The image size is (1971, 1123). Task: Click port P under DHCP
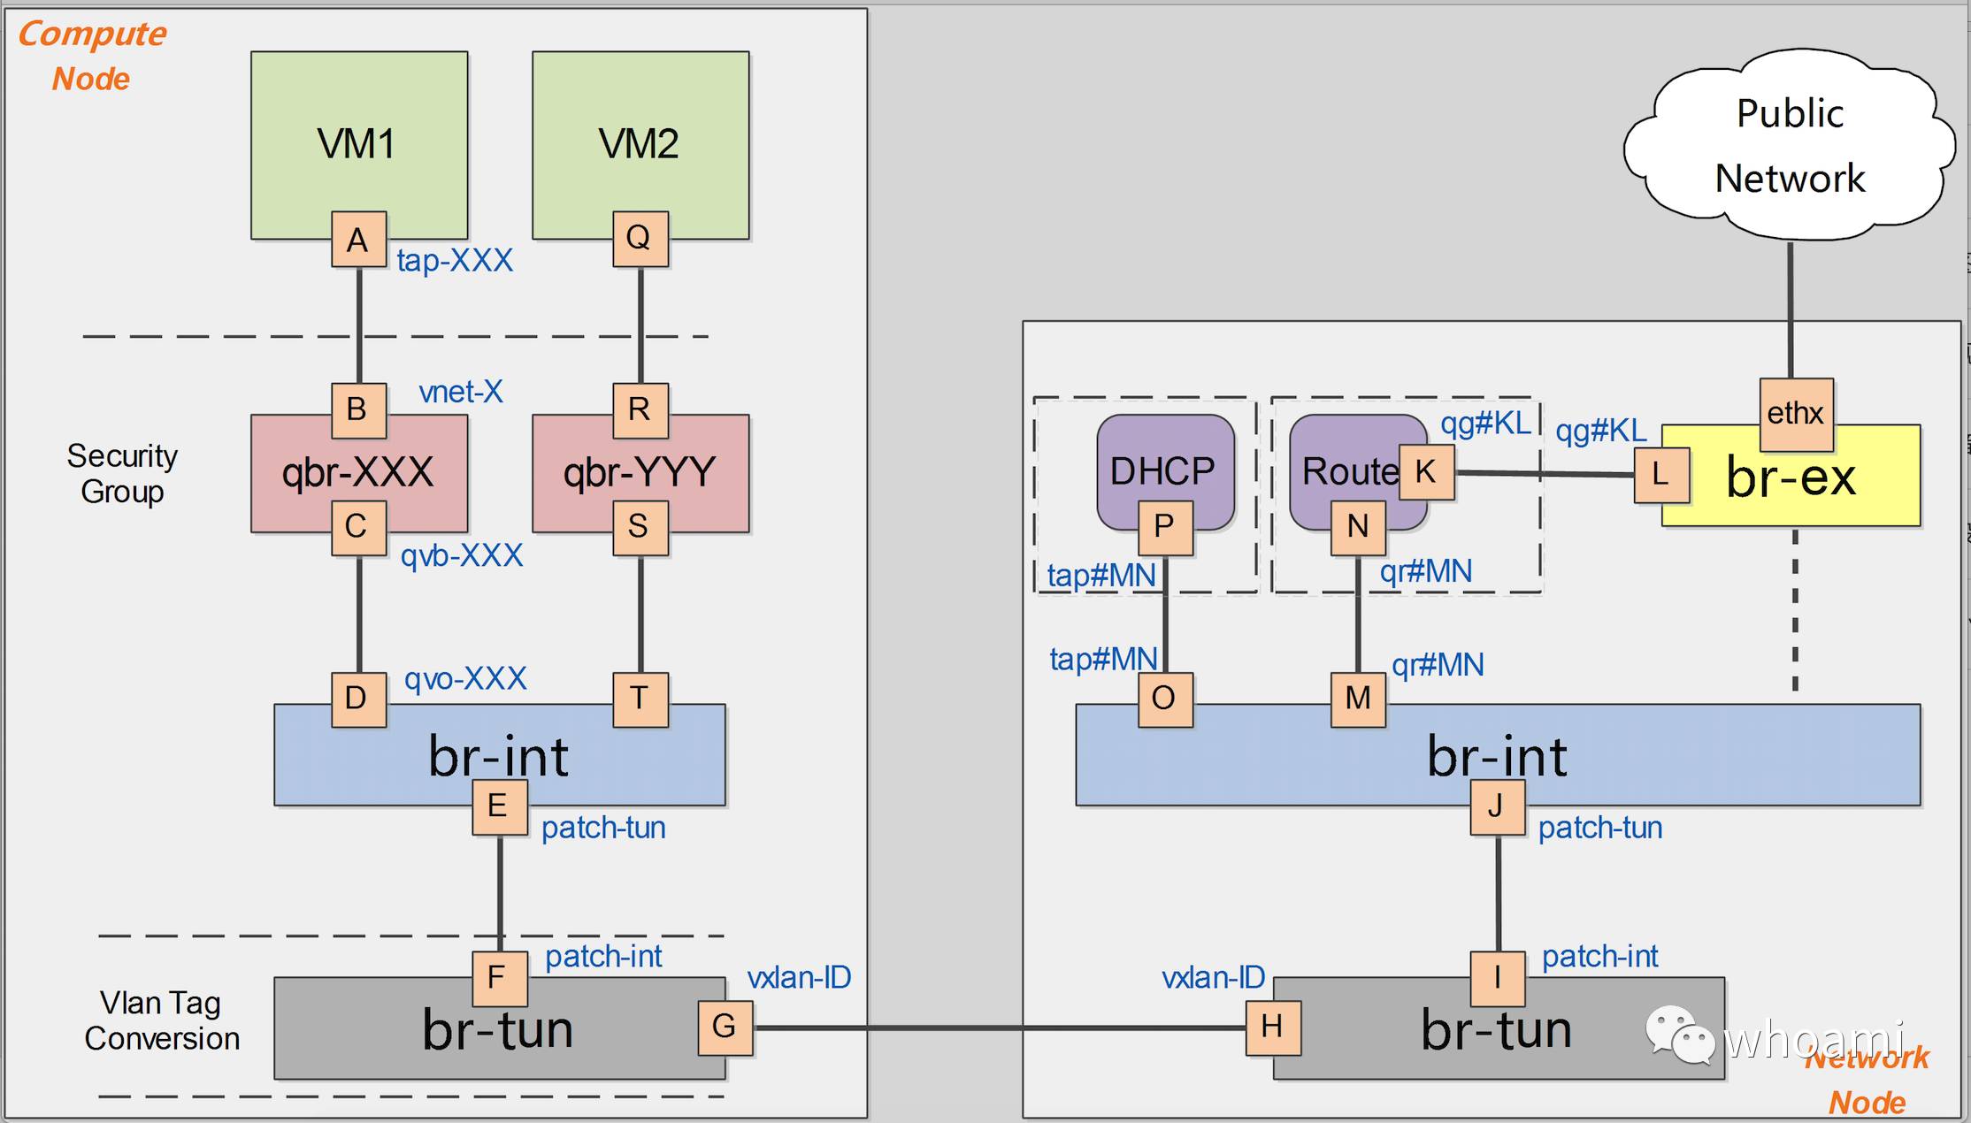[x=1164, y=527]
